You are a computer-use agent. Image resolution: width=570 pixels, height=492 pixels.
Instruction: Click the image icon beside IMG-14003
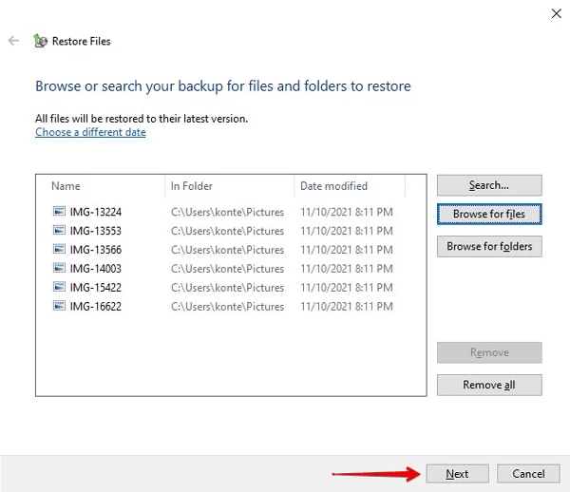tap(59, 269)
